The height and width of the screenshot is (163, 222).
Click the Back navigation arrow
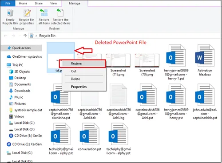(x=6, y=36)
